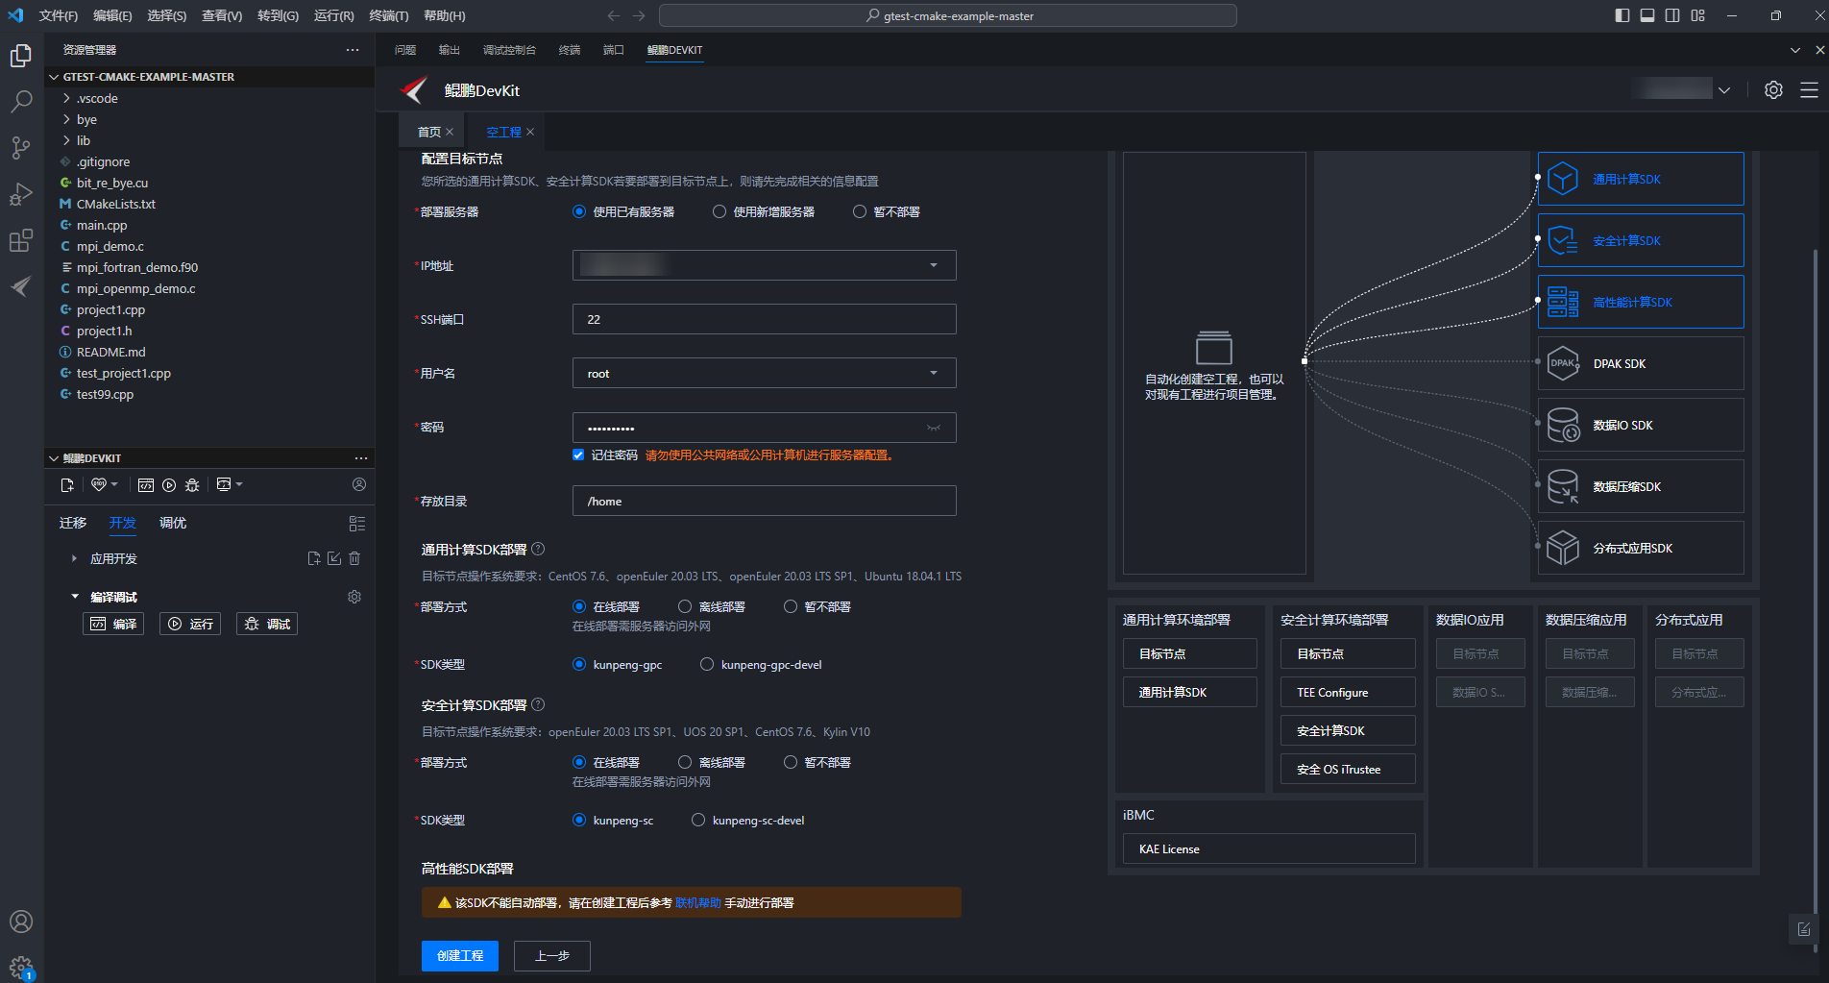This screenshot has width=1829, height=983.
Task: Collapse the 编译调试 section
Action: tap(75, 597)
